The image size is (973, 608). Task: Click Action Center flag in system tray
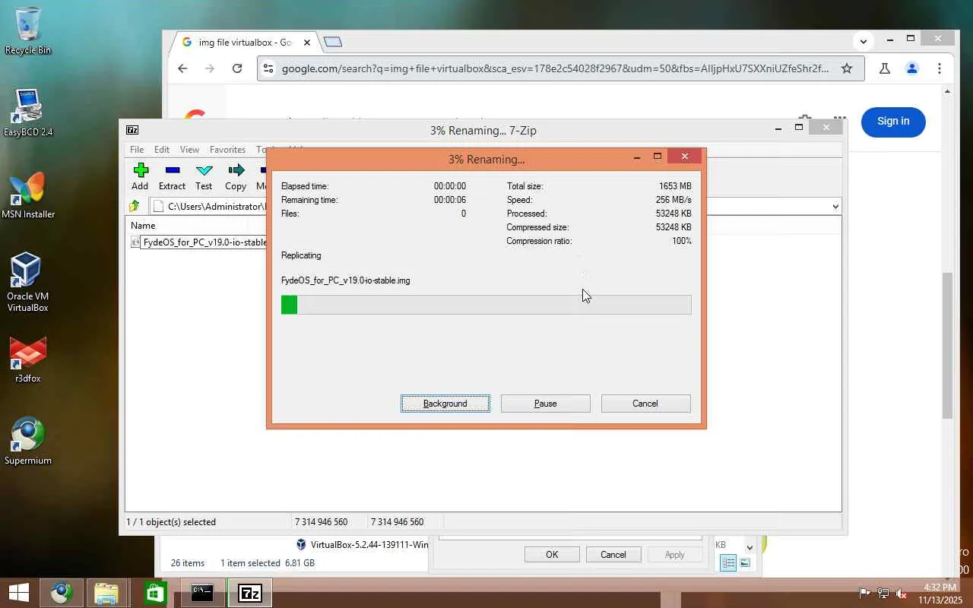click(864, 594)
